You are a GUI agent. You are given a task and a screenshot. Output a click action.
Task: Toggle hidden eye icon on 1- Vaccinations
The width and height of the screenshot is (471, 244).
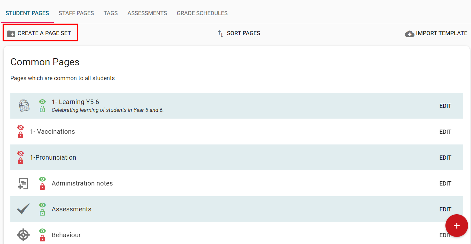pos(20,128)
